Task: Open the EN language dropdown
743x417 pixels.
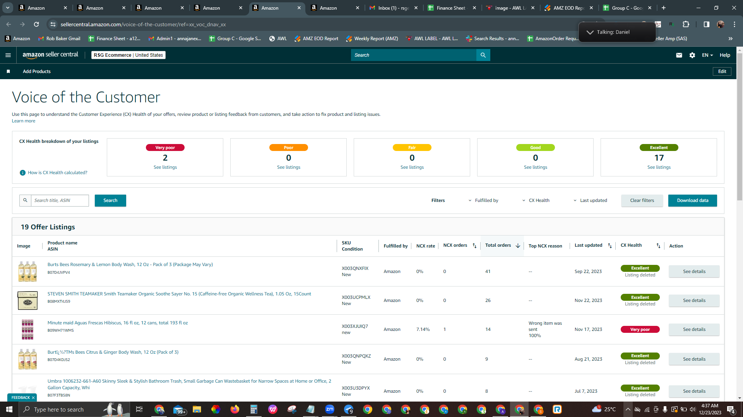Action: click(x=707, y=55)
